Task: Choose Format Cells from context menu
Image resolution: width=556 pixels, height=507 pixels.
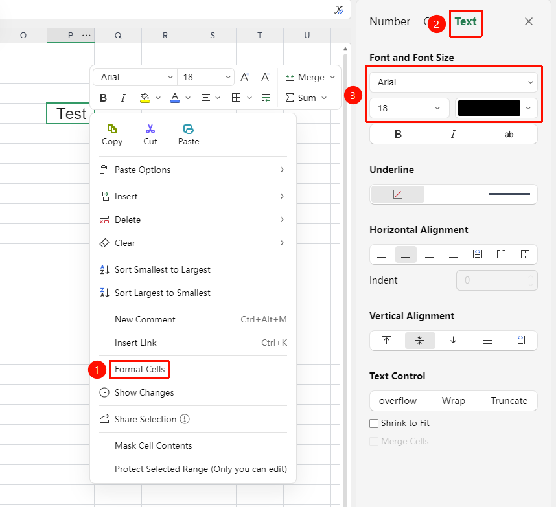Action: 140,369
